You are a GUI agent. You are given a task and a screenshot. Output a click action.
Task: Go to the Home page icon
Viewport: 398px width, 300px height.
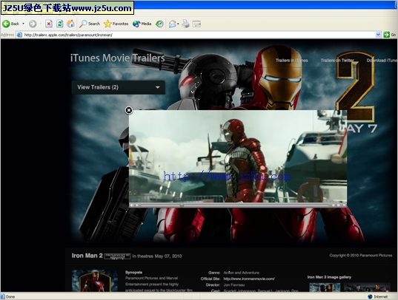(x=70, y=24)
